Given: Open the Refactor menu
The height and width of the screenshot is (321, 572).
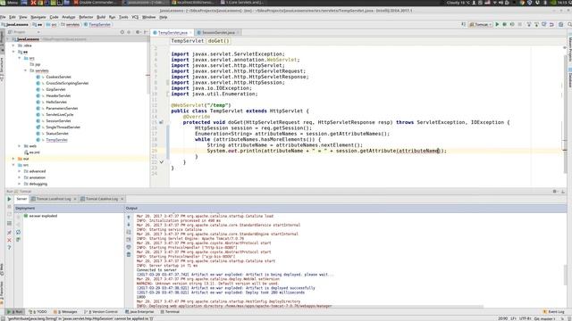Looking at the screenshot, I should 86,17.
